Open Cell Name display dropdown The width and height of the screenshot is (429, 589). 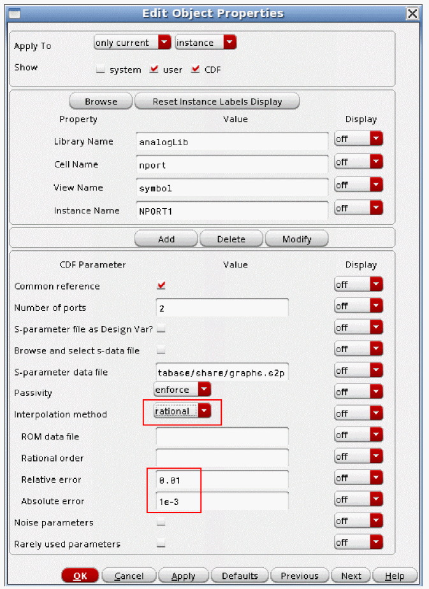359,162
